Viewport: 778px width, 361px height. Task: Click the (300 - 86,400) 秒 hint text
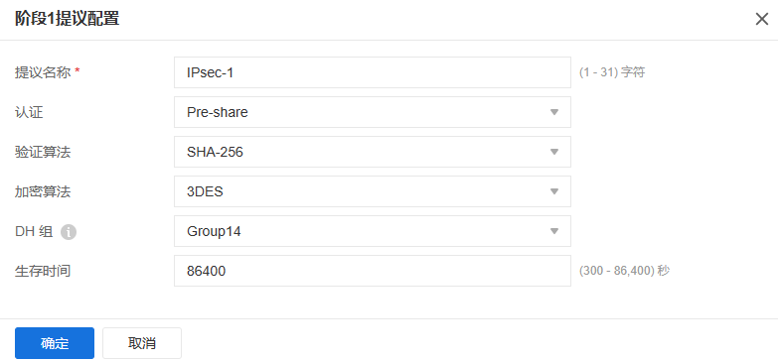[x=625, y=271]
